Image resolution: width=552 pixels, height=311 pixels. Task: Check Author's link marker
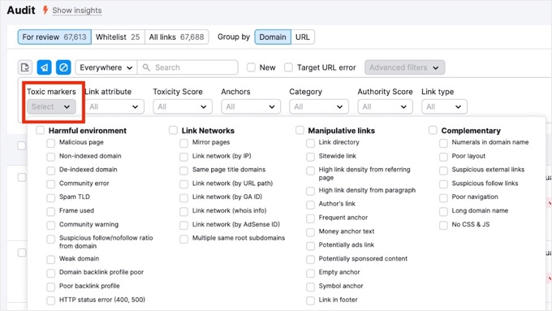(x=310, y=205)
